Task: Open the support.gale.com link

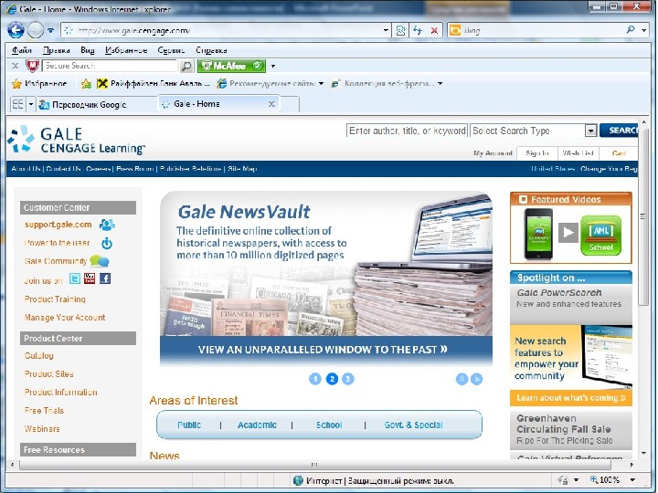Action: pos(58,225)
